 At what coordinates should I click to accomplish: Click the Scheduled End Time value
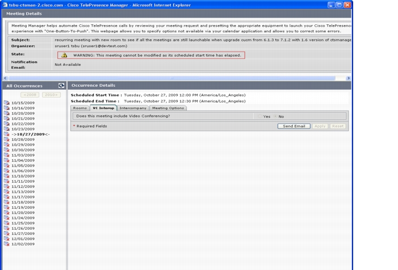[185, 101]
